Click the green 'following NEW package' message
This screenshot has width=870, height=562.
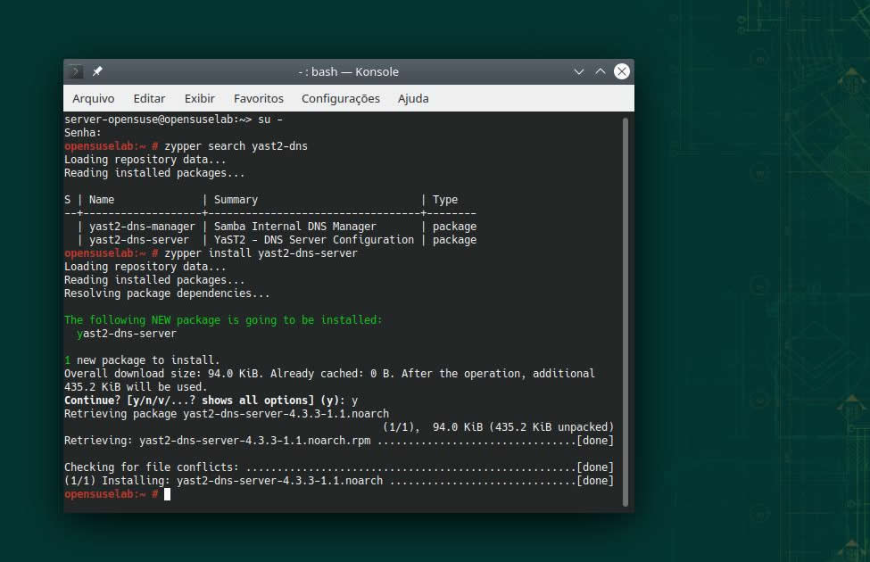[x=223, y=319]
